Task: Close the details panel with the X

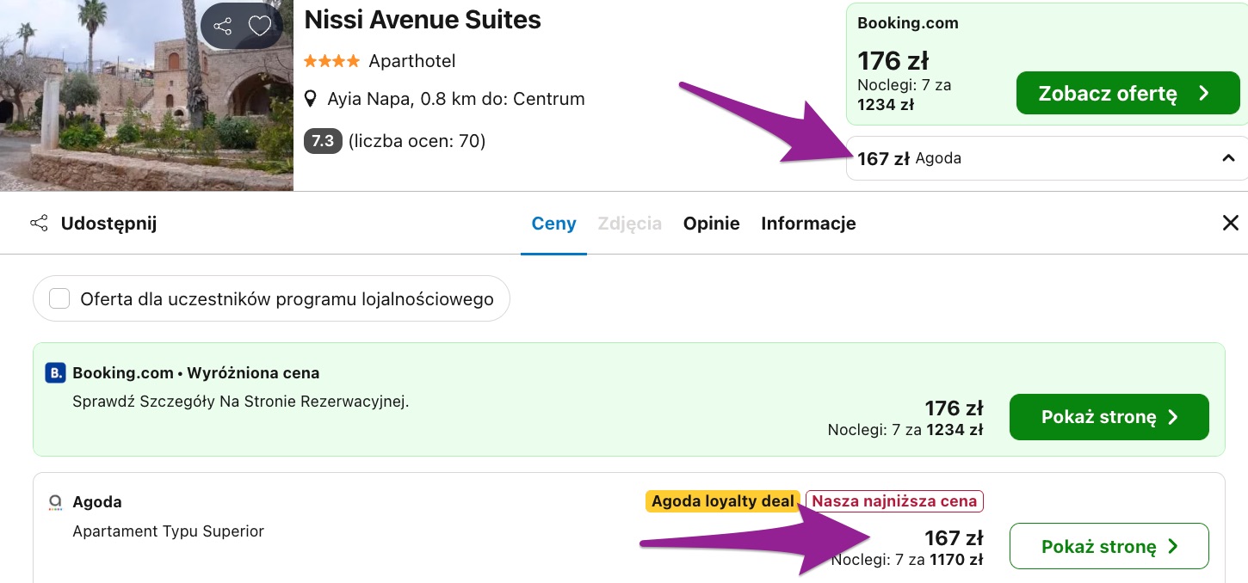Action: [x=1231, y=224]
